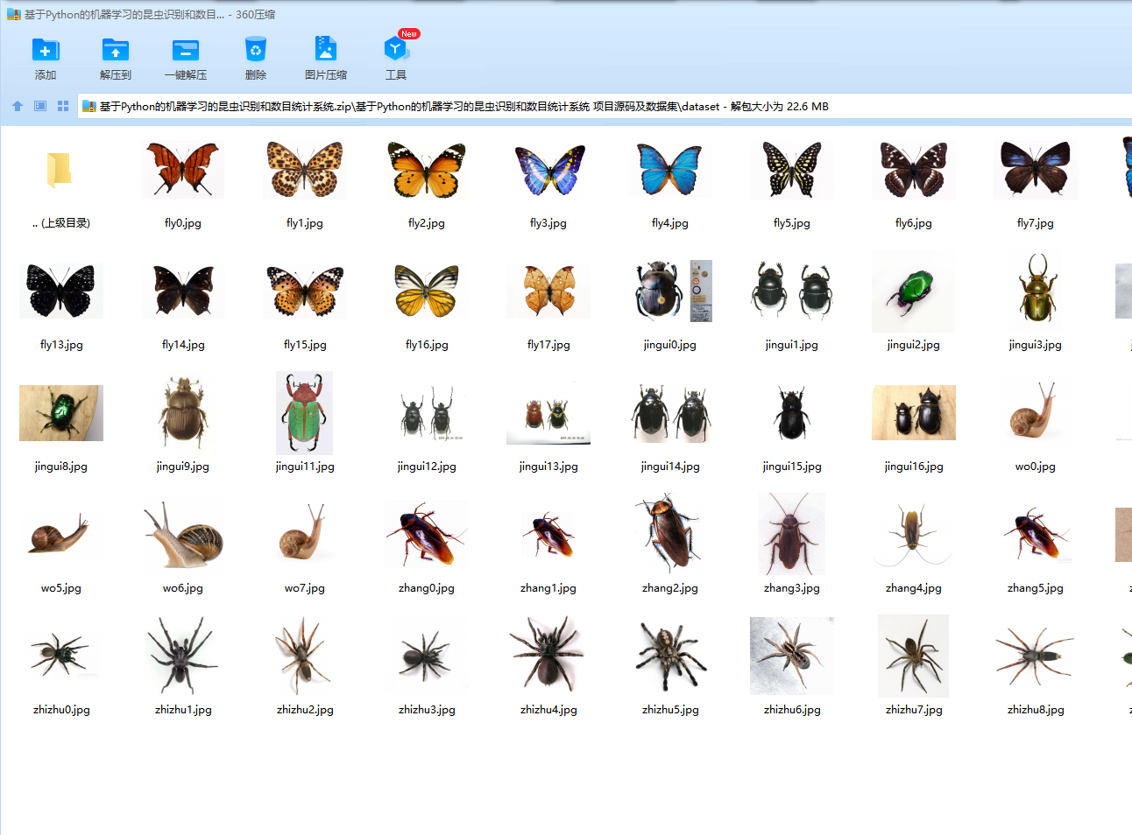Image resolution: width=1132 pixels, height=835 pixels.
Task: Select the zhang5.jpg thumbnail
Action: click(x=1036, y=534)
